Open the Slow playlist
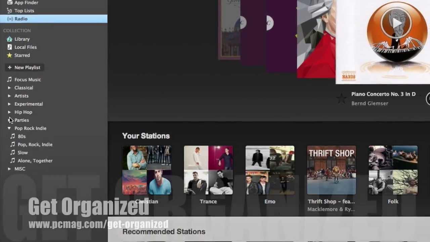Viewport: 430px width, 242px height. point(23,153)
